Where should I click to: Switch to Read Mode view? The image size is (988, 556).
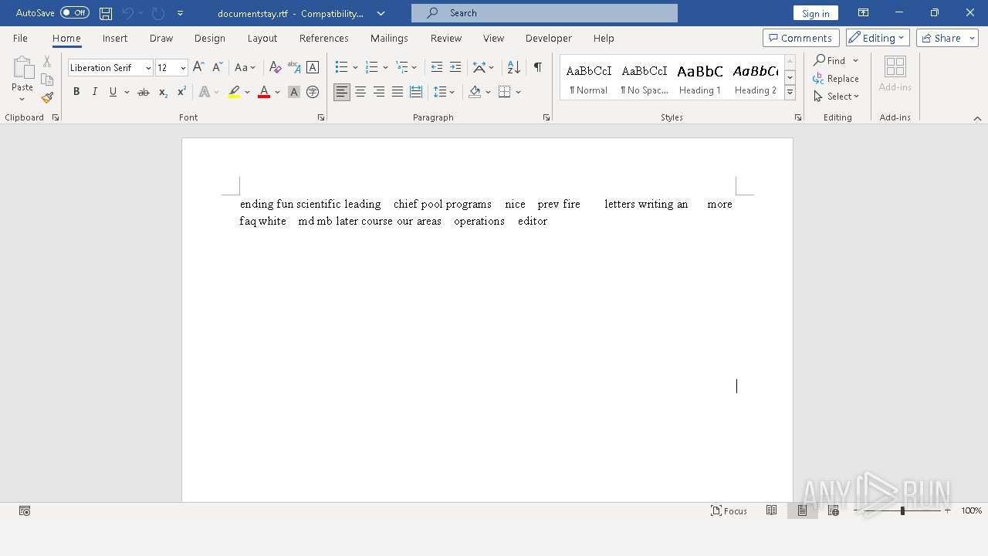point(771,510)
